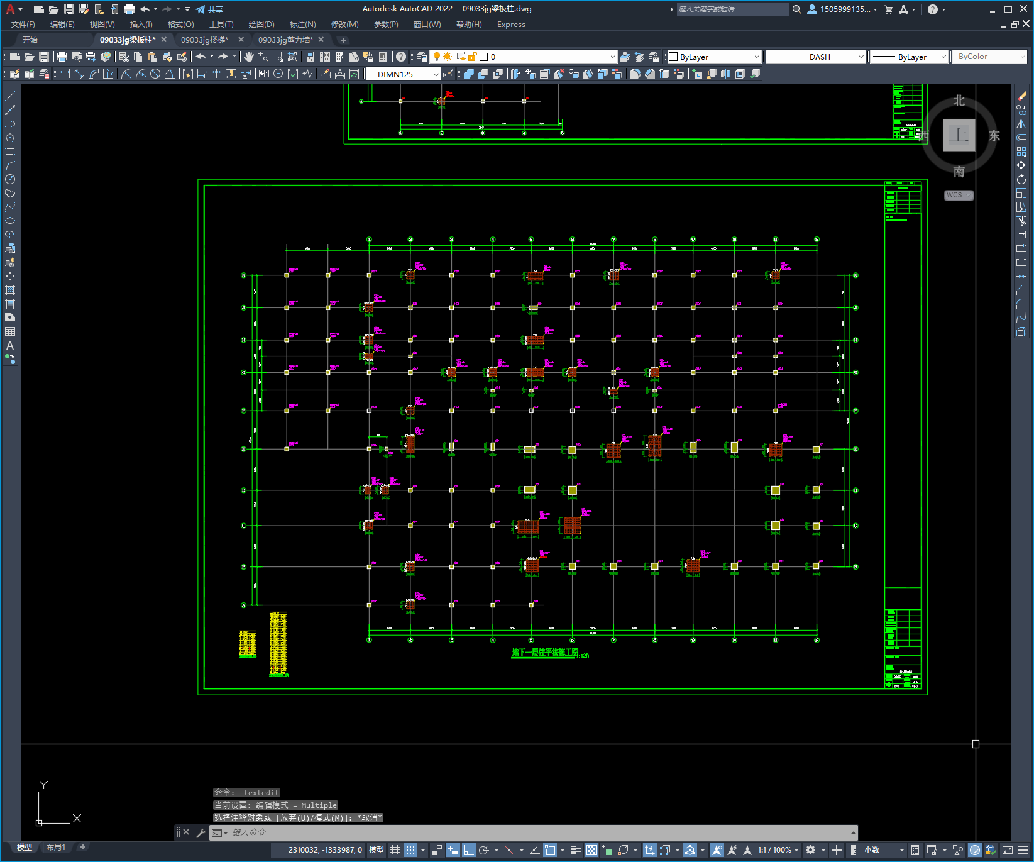This screenshot has height=862, width=1034.
Task: Select the Diameter dimension tool
Action: [x=155, y=74]
